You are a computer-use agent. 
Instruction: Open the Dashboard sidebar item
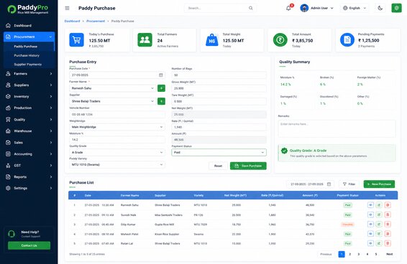[29, 25]
